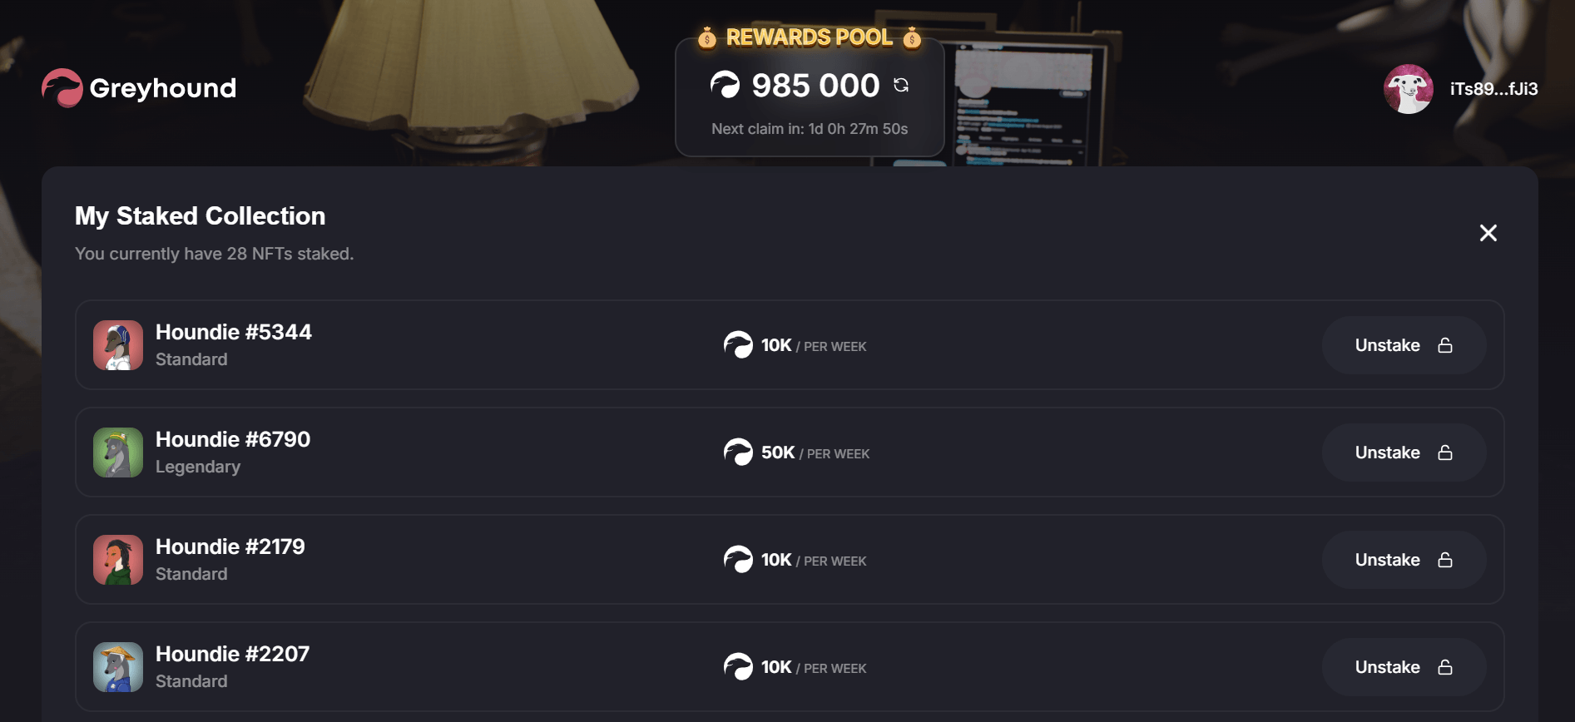
Task: Unstake Houndie #2179
Action: [1404, 560]
